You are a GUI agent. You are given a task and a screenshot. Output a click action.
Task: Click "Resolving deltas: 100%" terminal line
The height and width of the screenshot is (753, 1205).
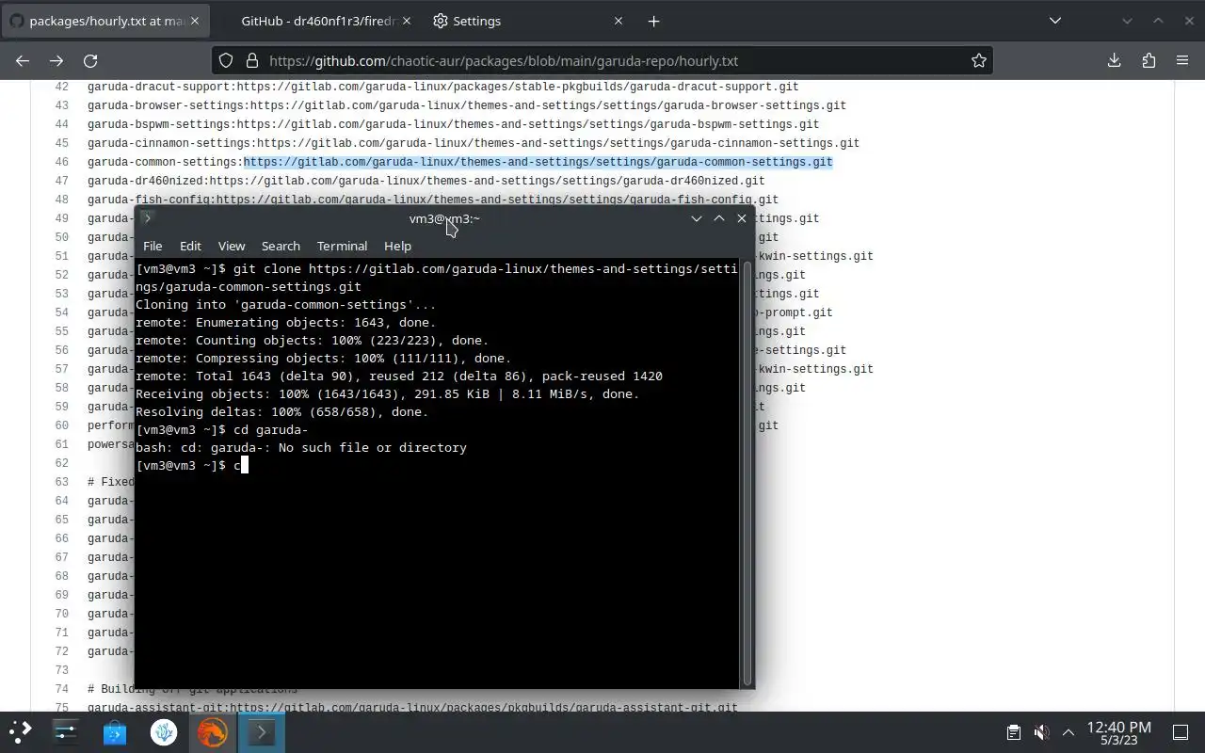click(281, 411)
